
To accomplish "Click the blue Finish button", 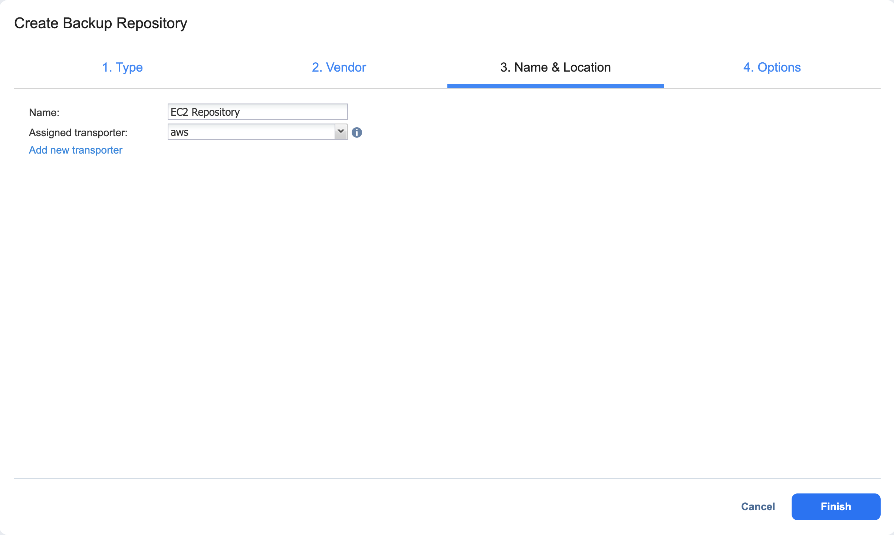I will (836, 506).
